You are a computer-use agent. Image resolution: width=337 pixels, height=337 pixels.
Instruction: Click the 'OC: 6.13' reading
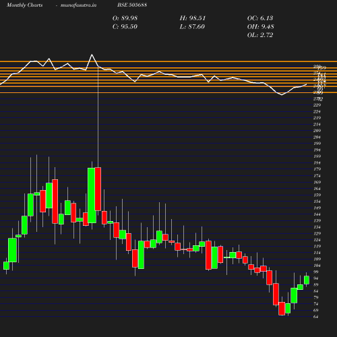tap(260, 18)
